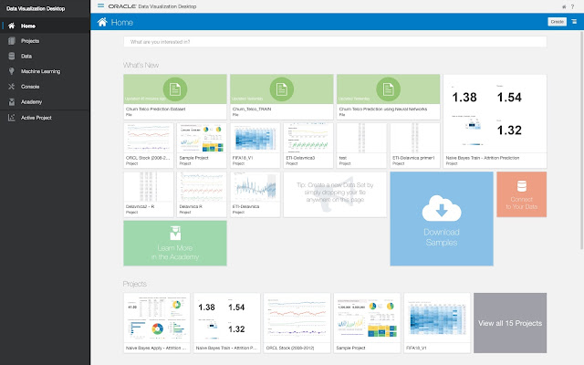Click Connect to Your Data tile
584x365 pixels.
click(x=521, y=194)
